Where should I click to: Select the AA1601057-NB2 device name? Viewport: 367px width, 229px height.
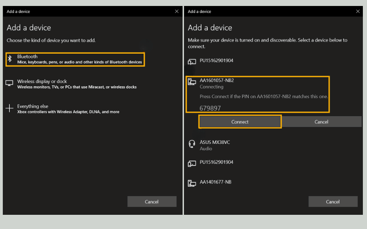pyautogui.click(x=217, y=81)
